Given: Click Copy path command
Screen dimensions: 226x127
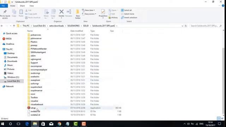Looking at the screenshot, I should click(31, 14).
